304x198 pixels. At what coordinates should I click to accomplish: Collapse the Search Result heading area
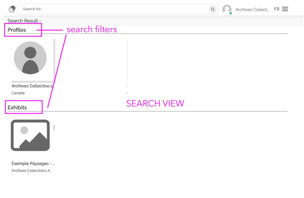tap(24, 21)
